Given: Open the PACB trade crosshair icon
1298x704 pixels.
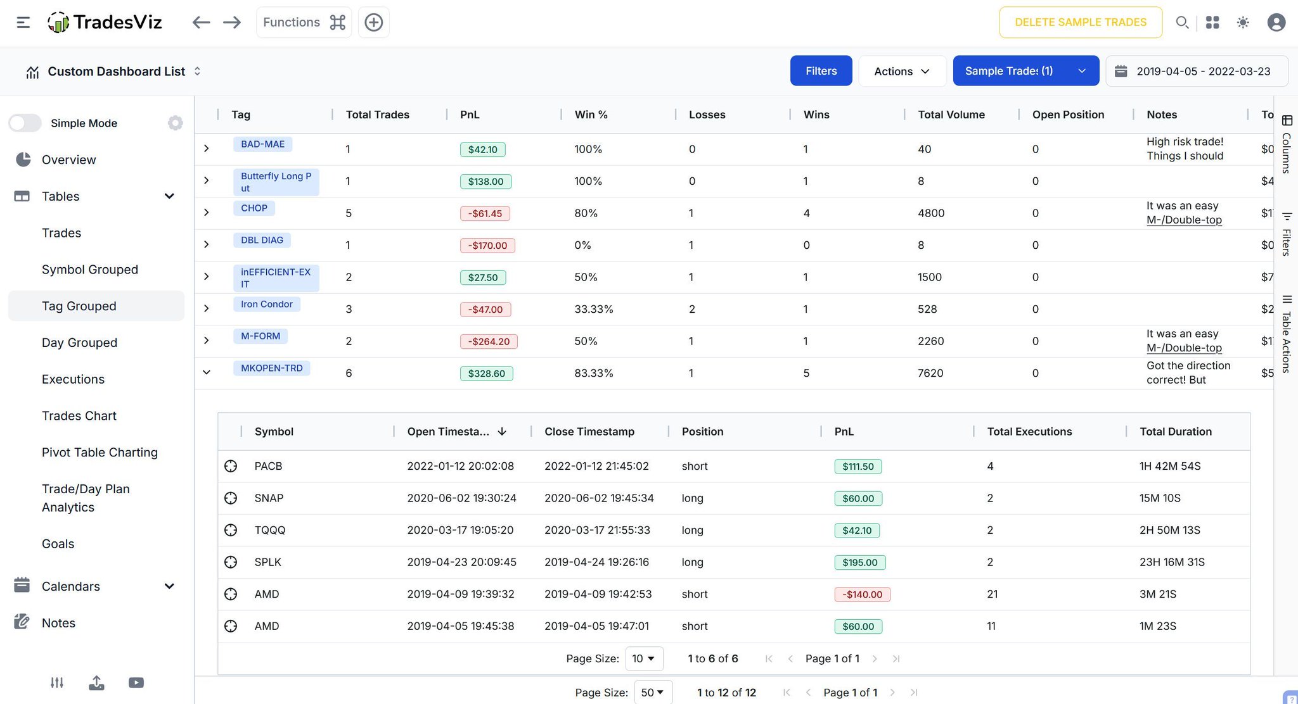Looking at the screenshot, I should (x=231, y=467).
